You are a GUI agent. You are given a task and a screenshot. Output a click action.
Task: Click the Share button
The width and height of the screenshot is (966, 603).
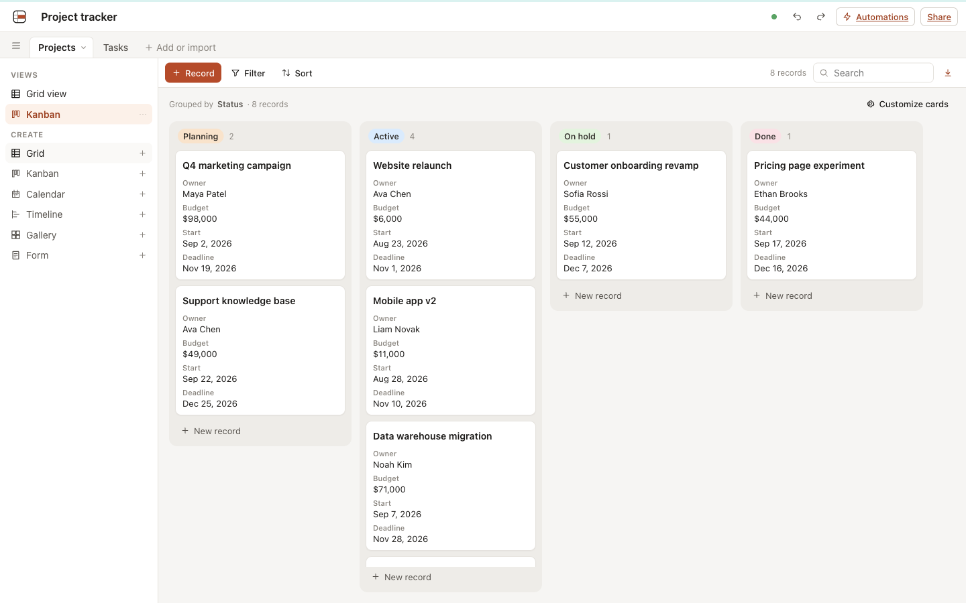point(939,17)
